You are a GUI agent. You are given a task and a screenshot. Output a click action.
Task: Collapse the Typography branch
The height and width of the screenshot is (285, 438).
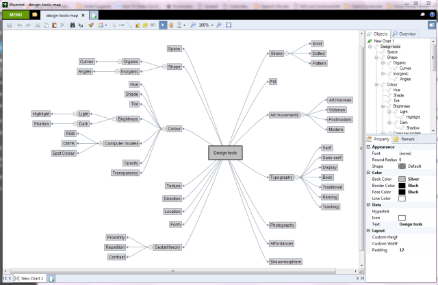click(297, 177)
